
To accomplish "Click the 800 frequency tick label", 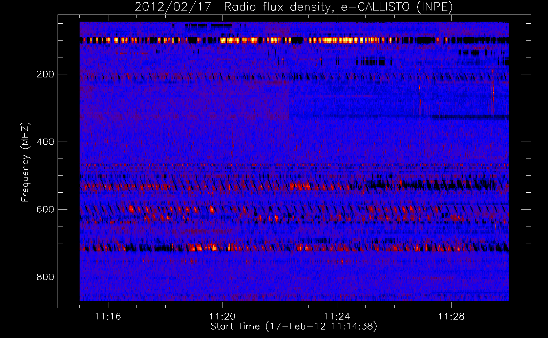I will coord(45,277).
